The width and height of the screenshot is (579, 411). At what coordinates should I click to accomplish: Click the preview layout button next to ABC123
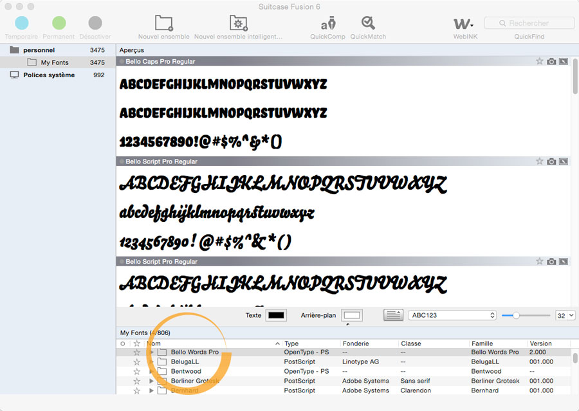tap(393, 315)
